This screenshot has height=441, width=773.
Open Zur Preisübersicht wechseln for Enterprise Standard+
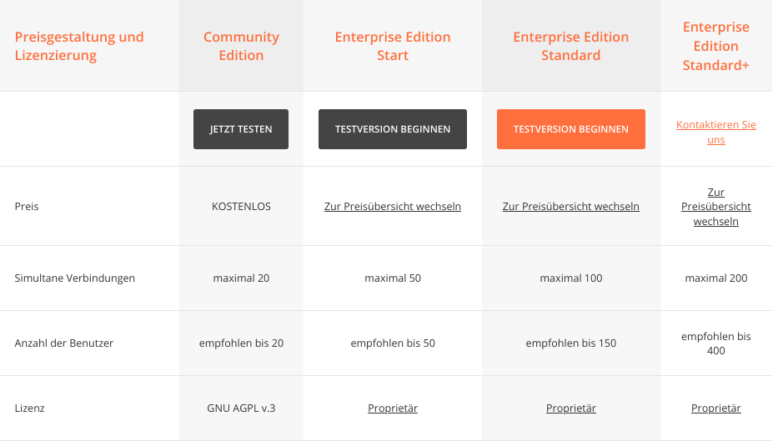point(715,207)
